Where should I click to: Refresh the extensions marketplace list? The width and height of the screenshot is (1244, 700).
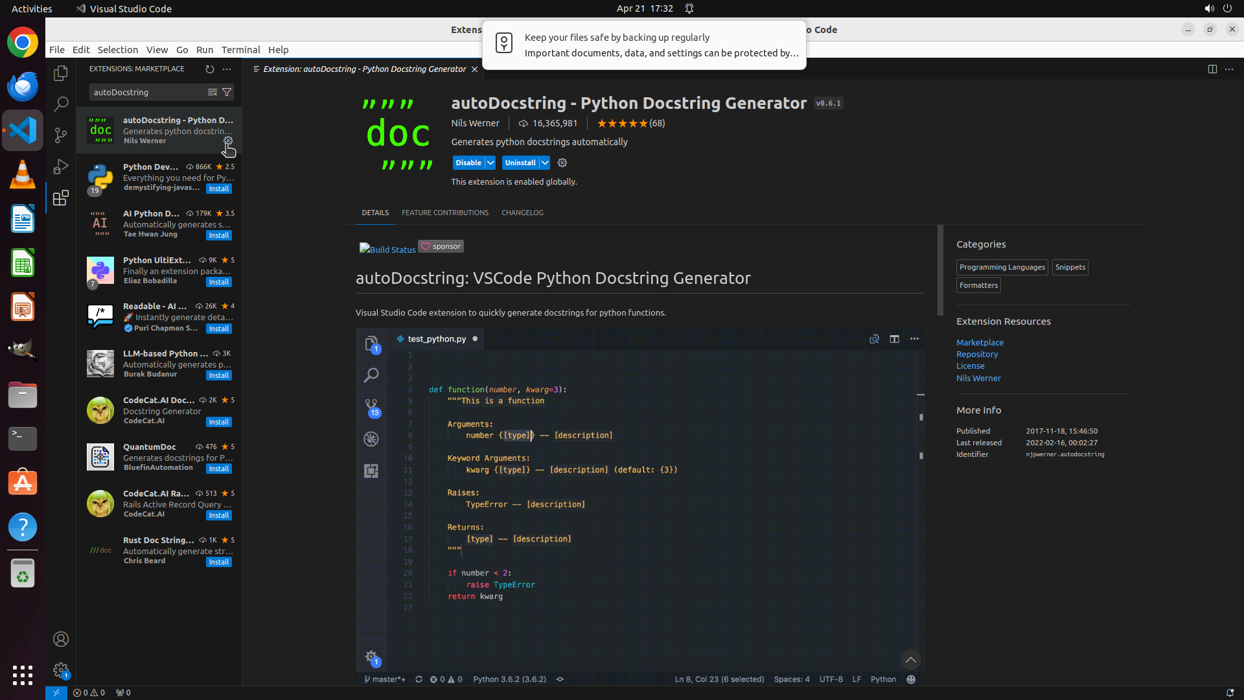pyautogui.click(x=209, y=69)
